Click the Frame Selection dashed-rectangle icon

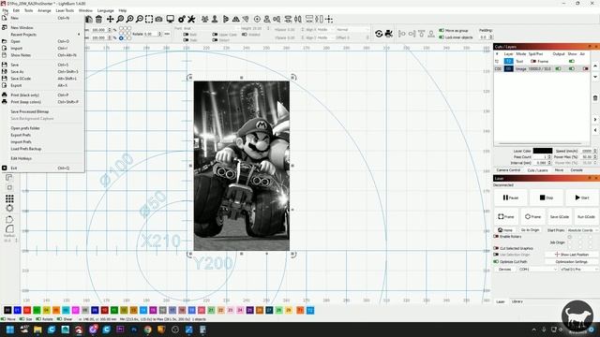[x=149, y=19]
